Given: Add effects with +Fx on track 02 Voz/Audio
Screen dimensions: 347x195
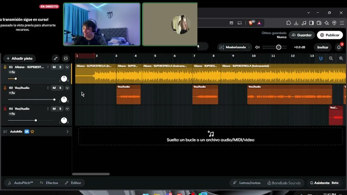Looking at the screenshot, I should point(12,93).
